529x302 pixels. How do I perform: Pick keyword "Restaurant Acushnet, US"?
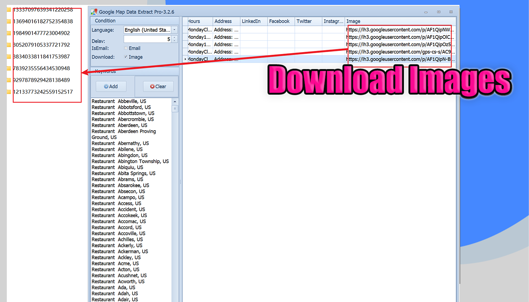119,276
